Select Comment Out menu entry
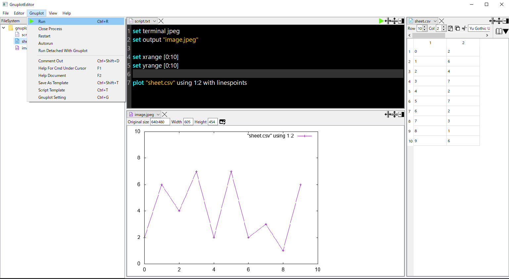Viewport: 509px width, 279px height. coord(76,61)
